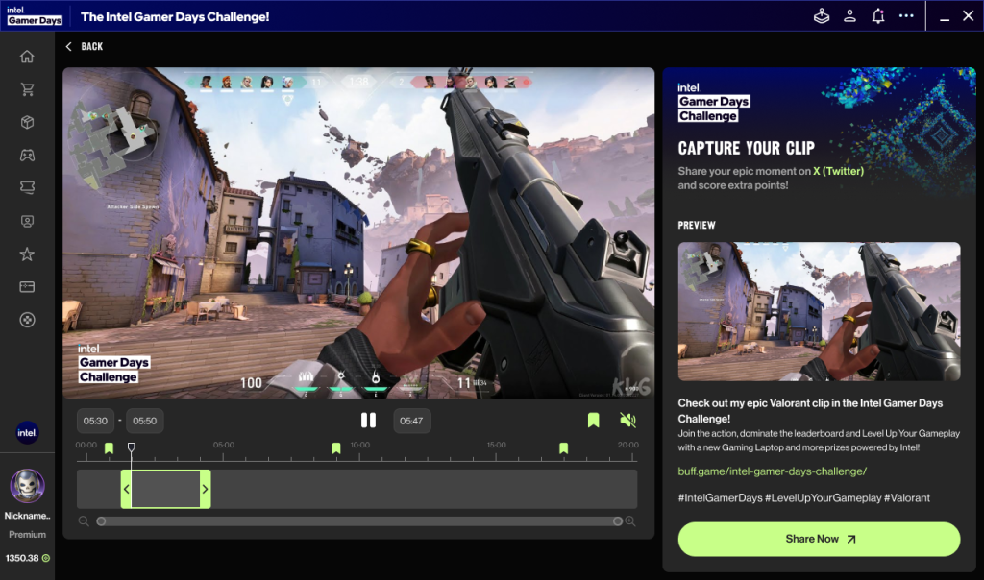
Task: Click the right chevron clip trim handle
Action: click(x=205, y=490)
